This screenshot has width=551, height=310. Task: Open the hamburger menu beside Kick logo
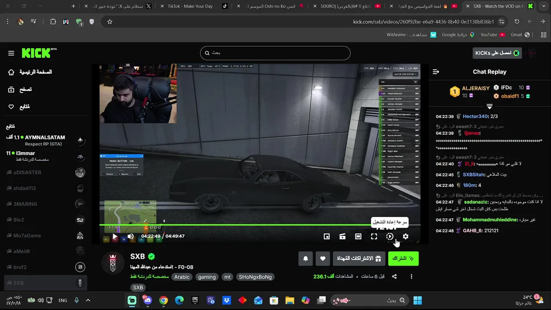[11, 53]
